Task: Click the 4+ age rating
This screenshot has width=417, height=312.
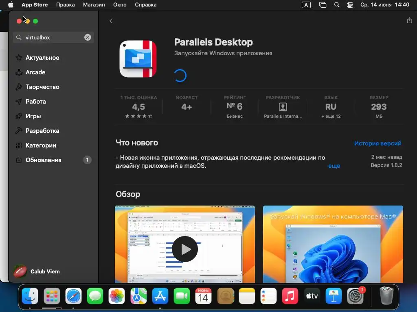Action: [x=187, y=107]
